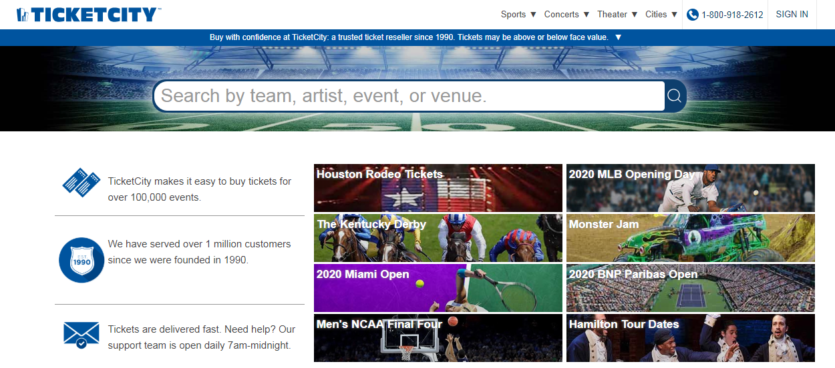The height and width of the screenshot is (368, 835).
Task: Click the SIGN IN link
Action: point(792,14)
